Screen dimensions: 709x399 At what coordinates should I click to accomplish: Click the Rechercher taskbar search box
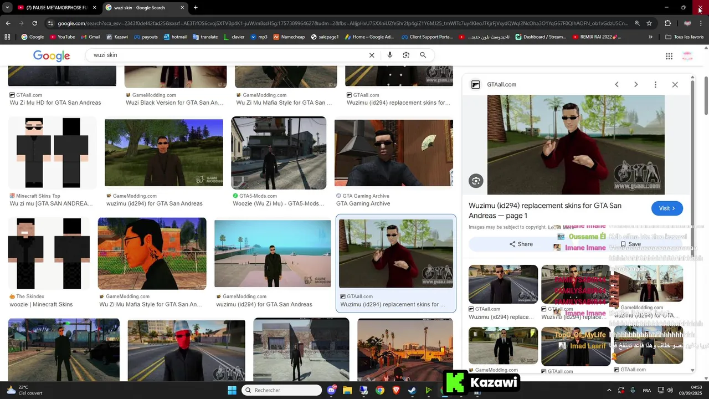[x=282, y=390]
